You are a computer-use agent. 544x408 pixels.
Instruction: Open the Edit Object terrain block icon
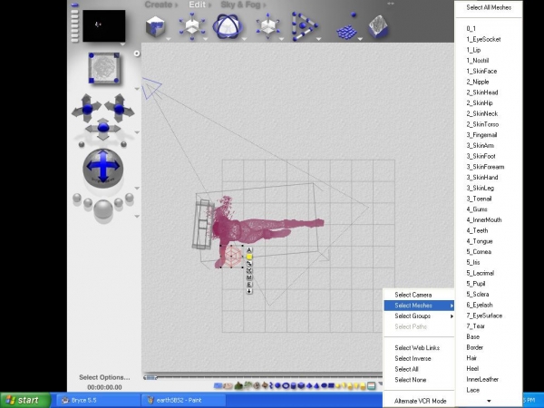pyautogui.click(x=378, y=26)
